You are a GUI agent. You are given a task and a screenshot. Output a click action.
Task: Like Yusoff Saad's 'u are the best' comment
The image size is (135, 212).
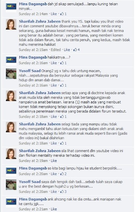[x=54, y=191]
